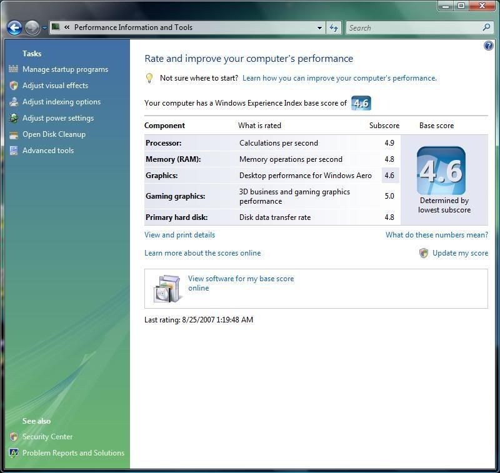Select the Memory (RAM) row label
Screen dimensions: 500x473
(173, 159)
